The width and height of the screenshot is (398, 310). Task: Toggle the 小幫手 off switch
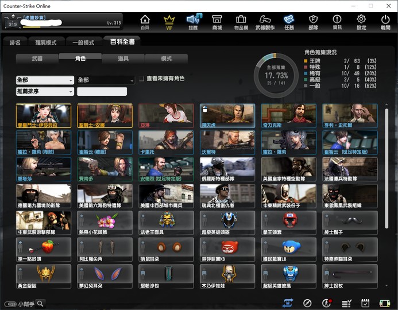click(x=11, y=304)
